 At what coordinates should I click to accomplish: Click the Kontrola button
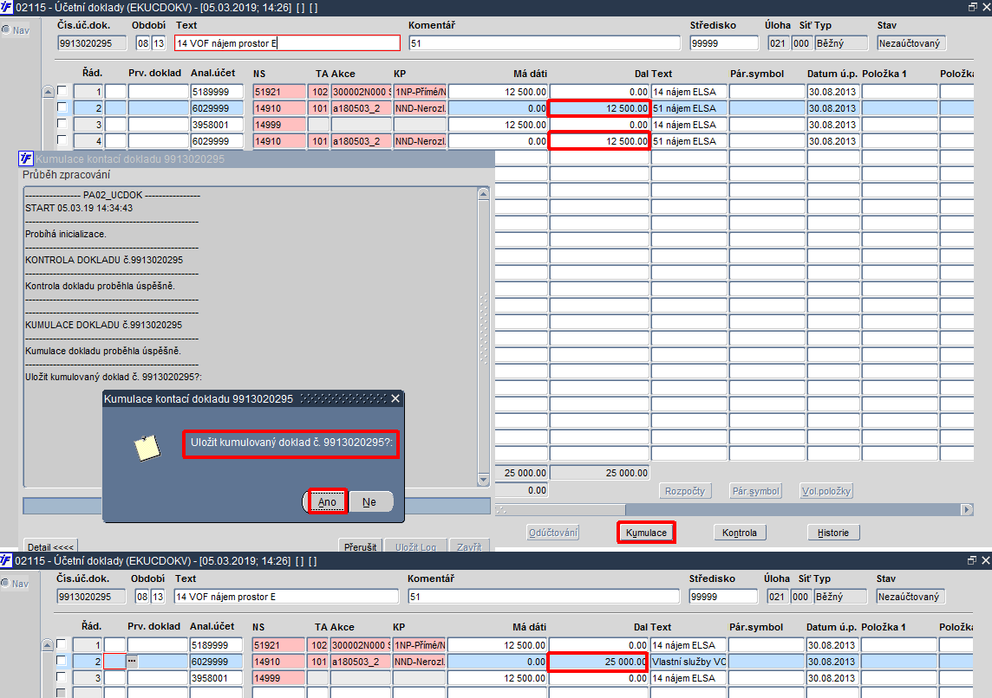point(740,533)
